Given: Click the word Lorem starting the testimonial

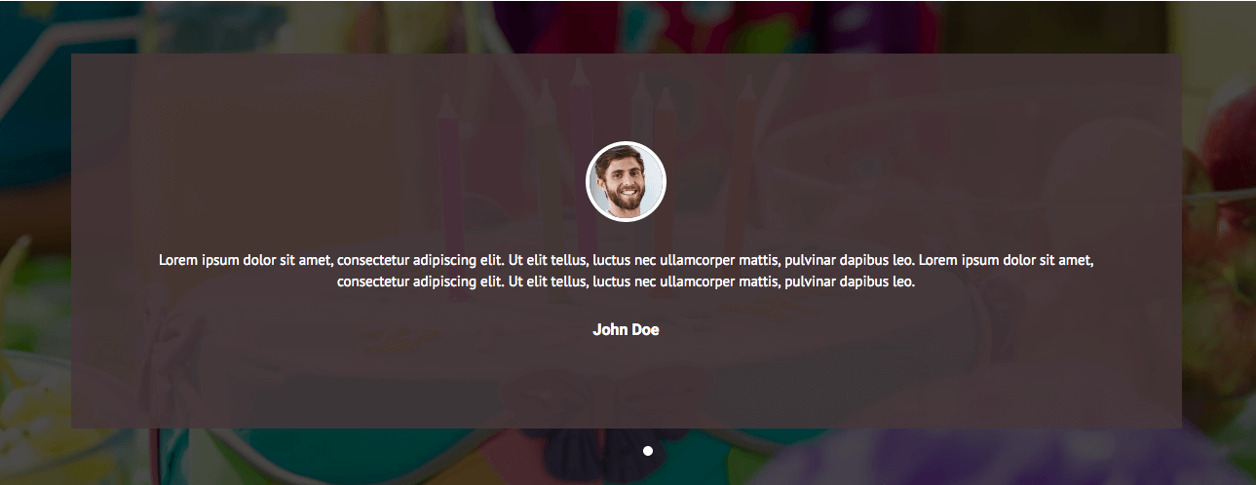Looking at the screenshot, I should [178, 260].
